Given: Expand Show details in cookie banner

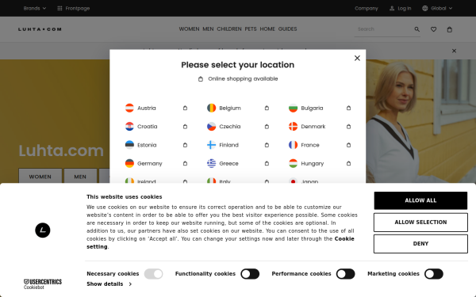Looking at the screenshot, I should tap(109, 284).
